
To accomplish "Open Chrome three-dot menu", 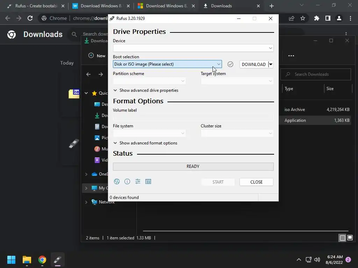I will point(350,18).
